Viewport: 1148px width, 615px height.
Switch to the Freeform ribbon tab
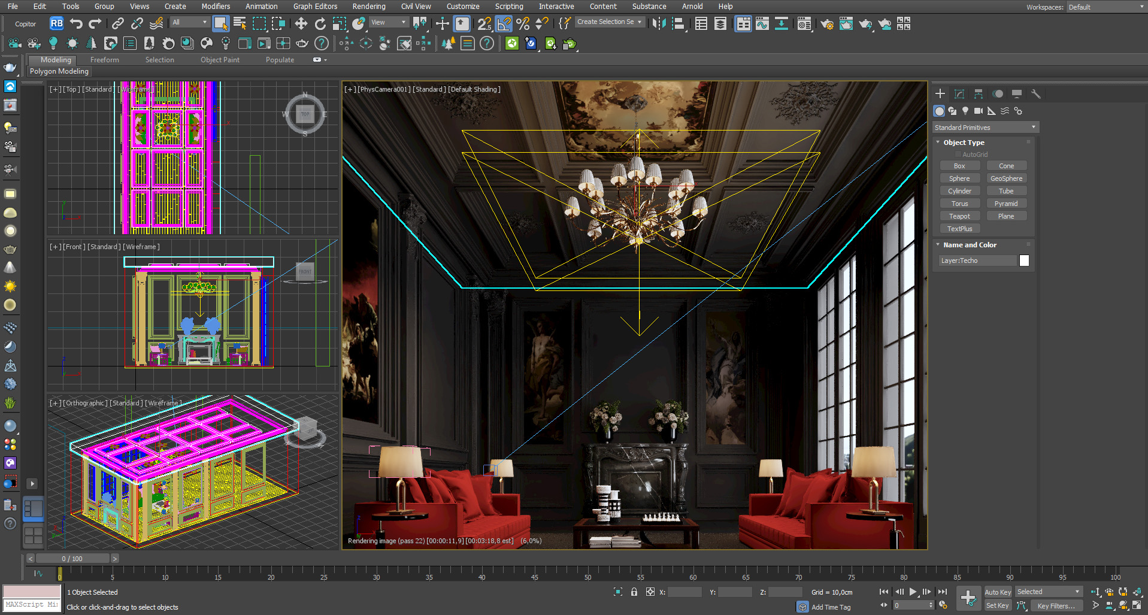coord(104,59)
